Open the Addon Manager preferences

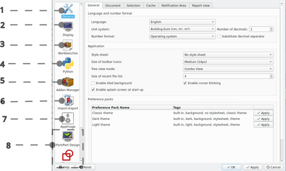pos(68,83)
